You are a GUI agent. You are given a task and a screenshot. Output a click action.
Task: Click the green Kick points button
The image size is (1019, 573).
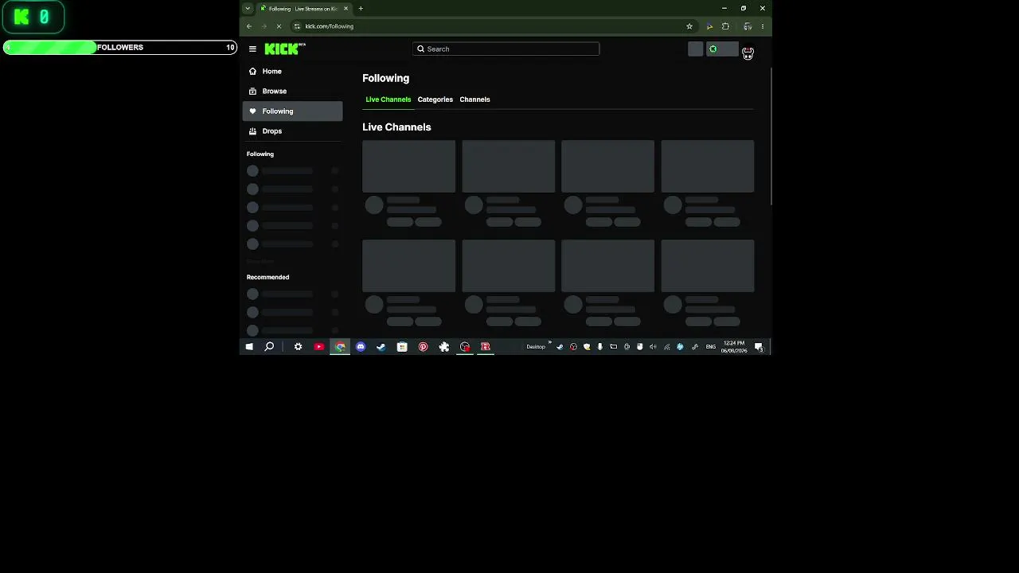pos(722,49)
